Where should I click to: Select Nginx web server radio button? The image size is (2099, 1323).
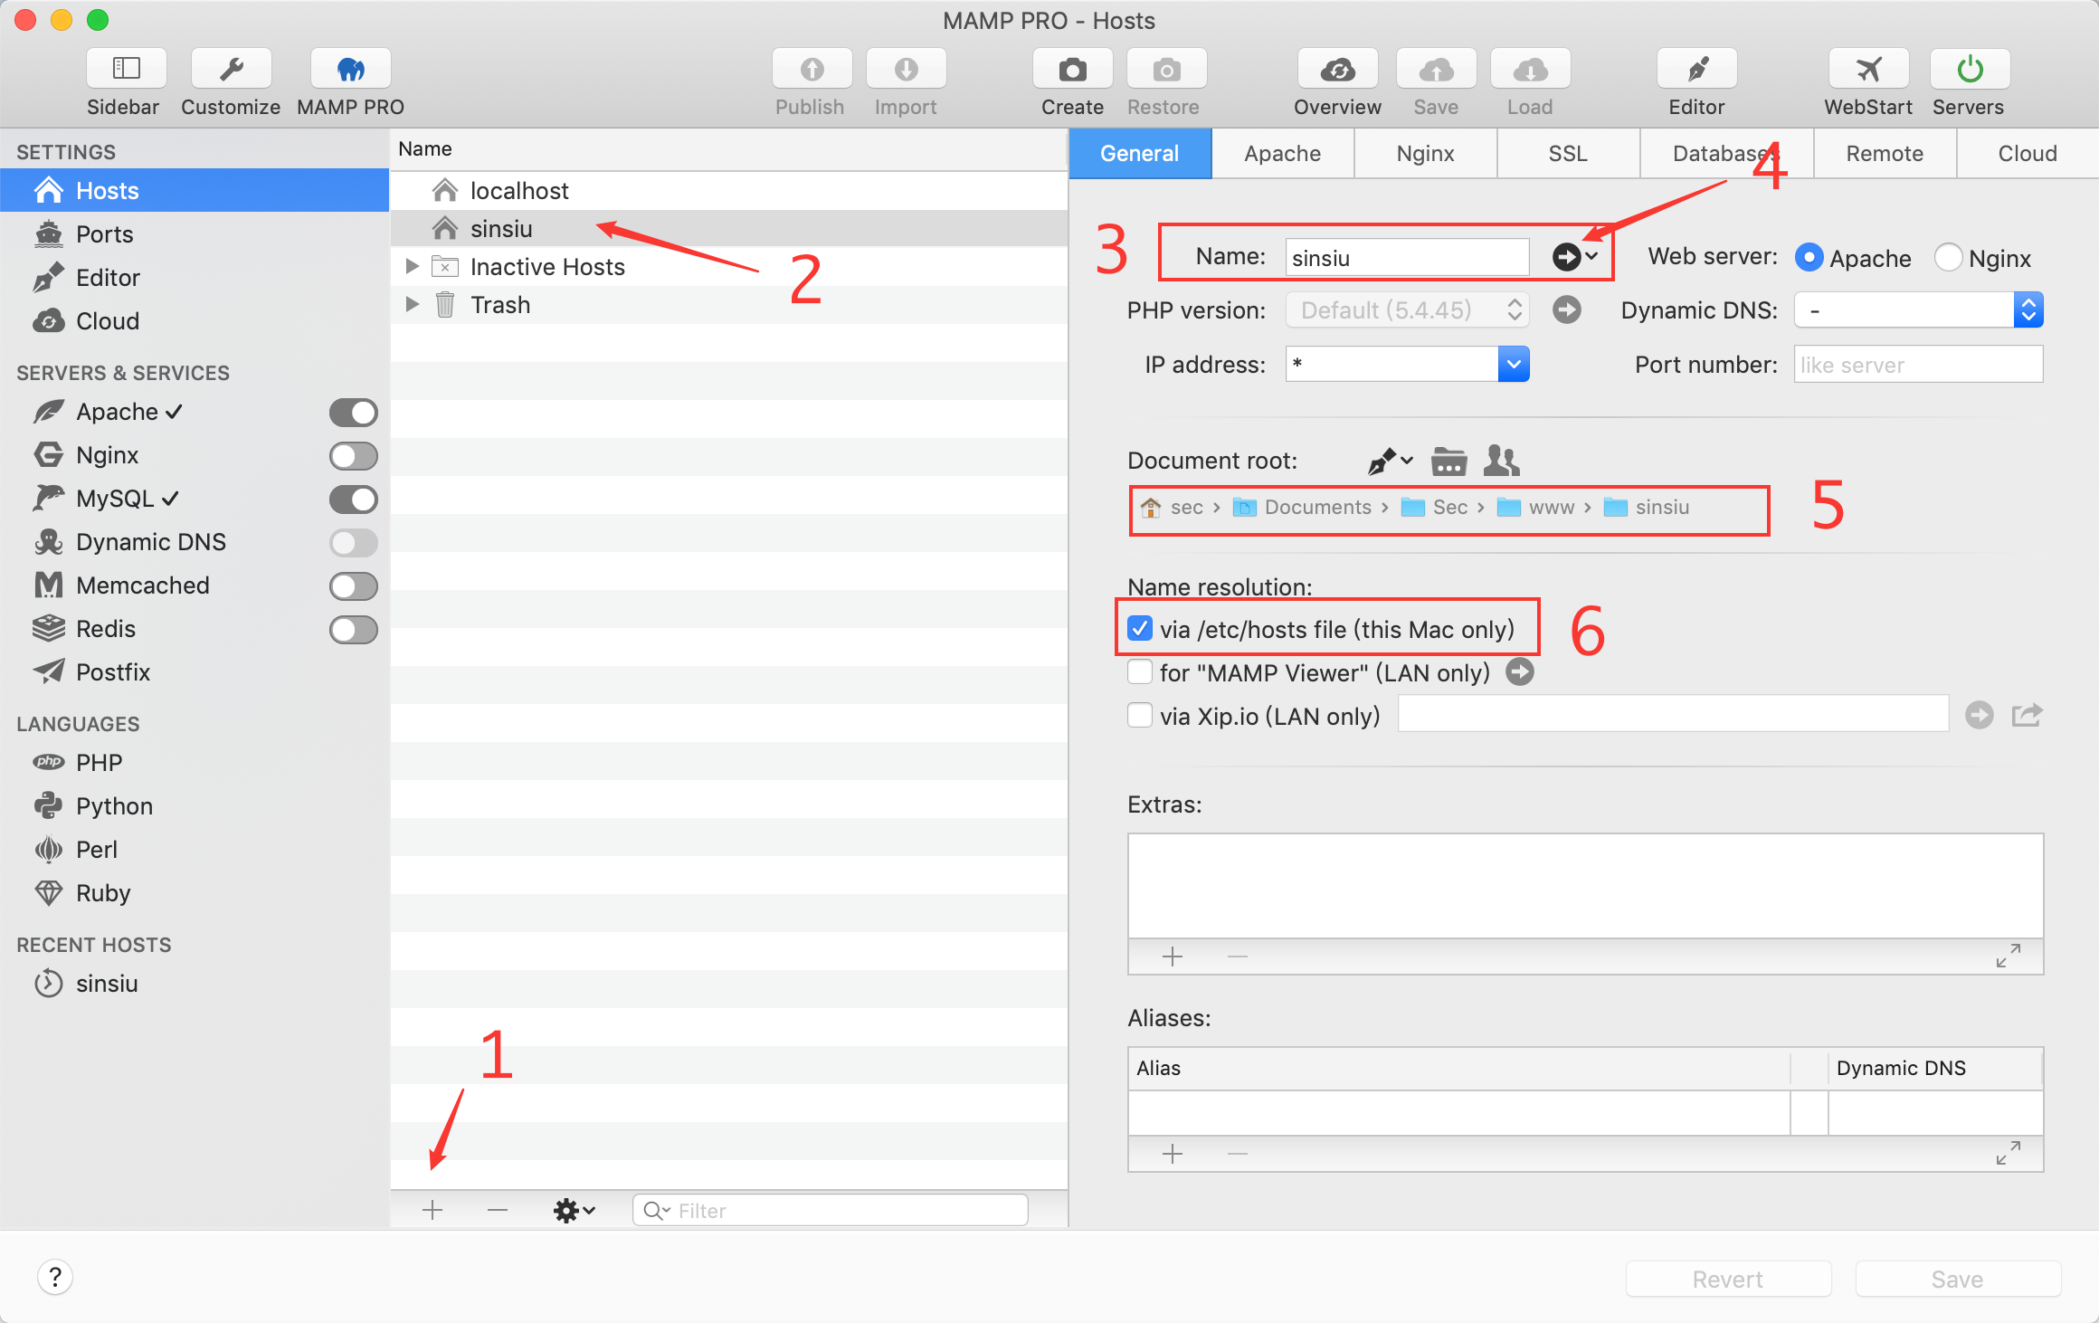click(1948, 258)
